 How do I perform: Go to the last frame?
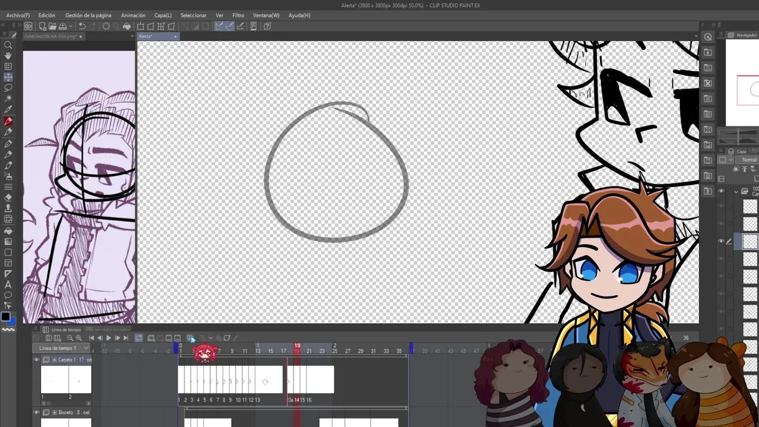coord(126,338)
